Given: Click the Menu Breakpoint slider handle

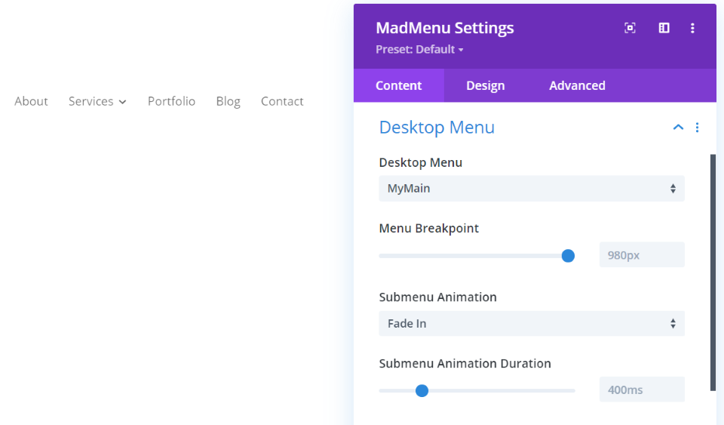Looking at the screenshot, I should [568, 256].
